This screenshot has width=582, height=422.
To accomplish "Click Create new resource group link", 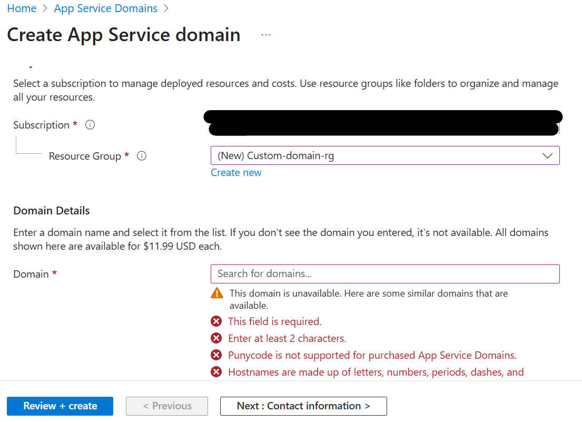I will 236,173.
